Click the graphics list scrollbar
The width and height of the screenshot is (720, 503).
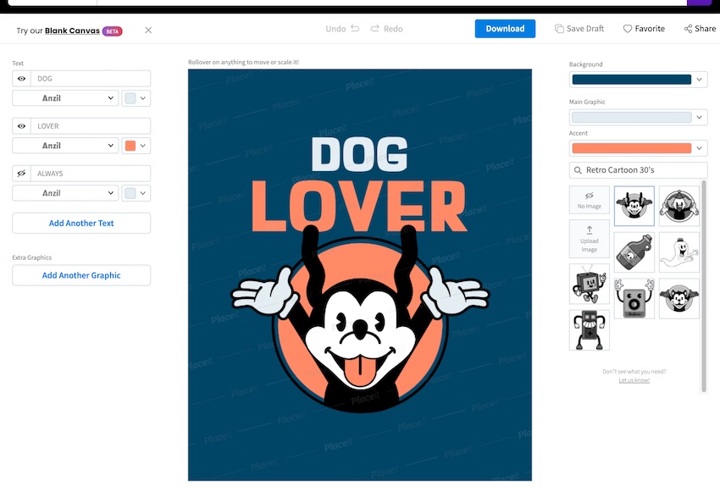(703, 286)
